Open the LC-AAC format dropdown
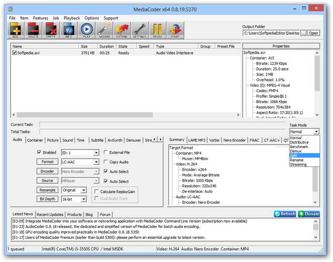The image size is (333, 262). click(96, 162)
